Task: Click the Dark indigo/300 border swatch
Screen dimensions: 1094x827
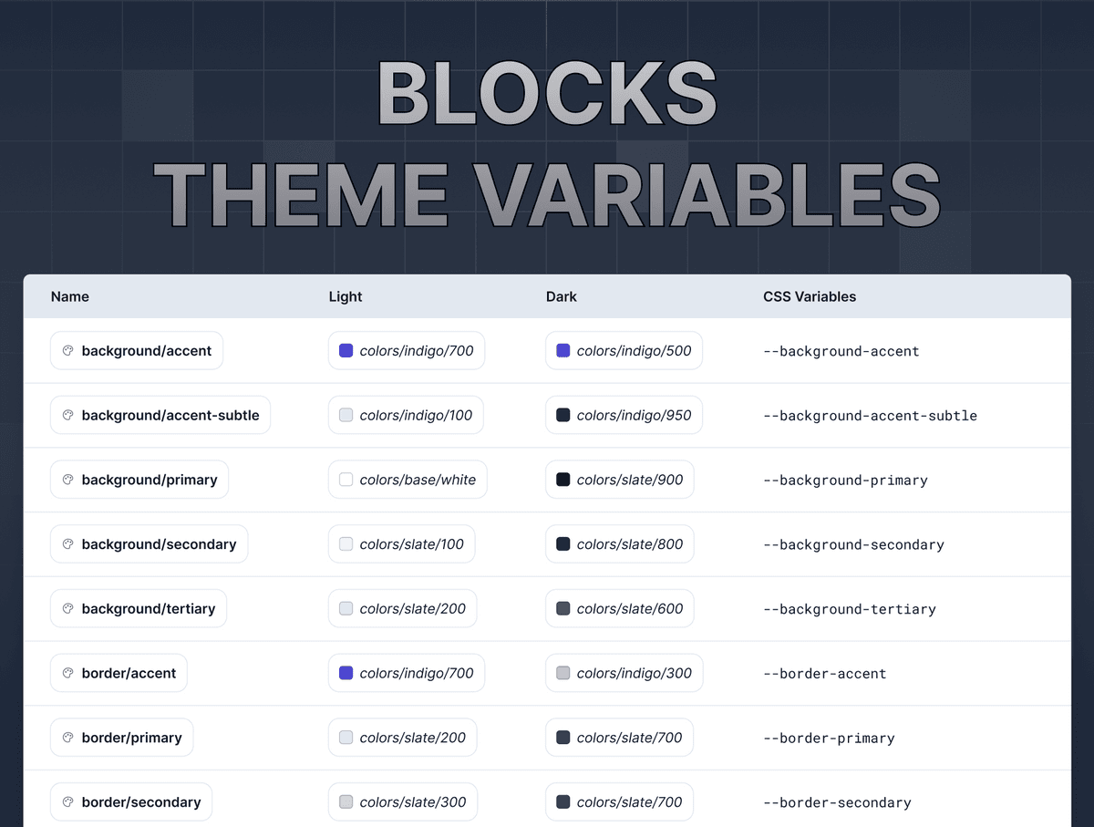Action: click(x=563, y=673)
